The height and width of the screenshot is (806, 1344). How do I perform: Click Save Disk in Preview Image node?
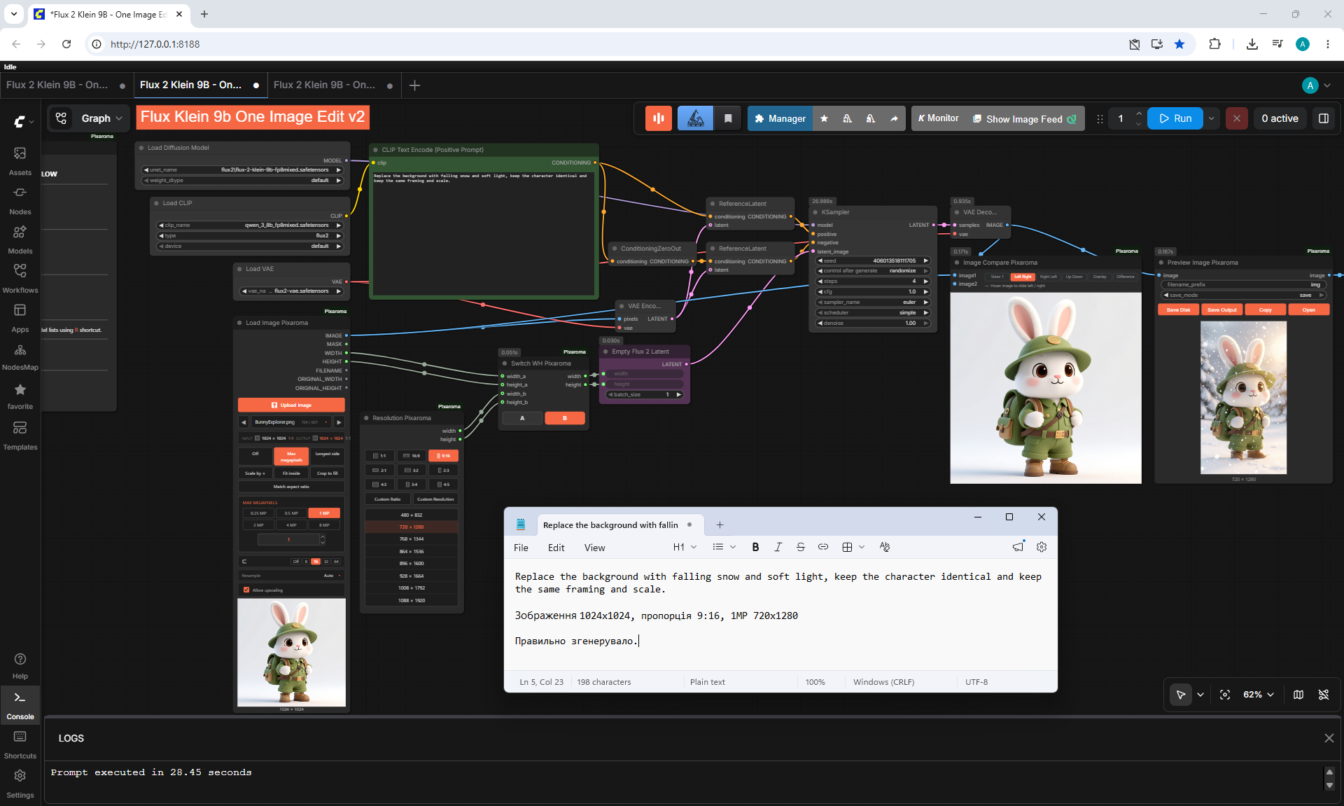click(1179, 310)
